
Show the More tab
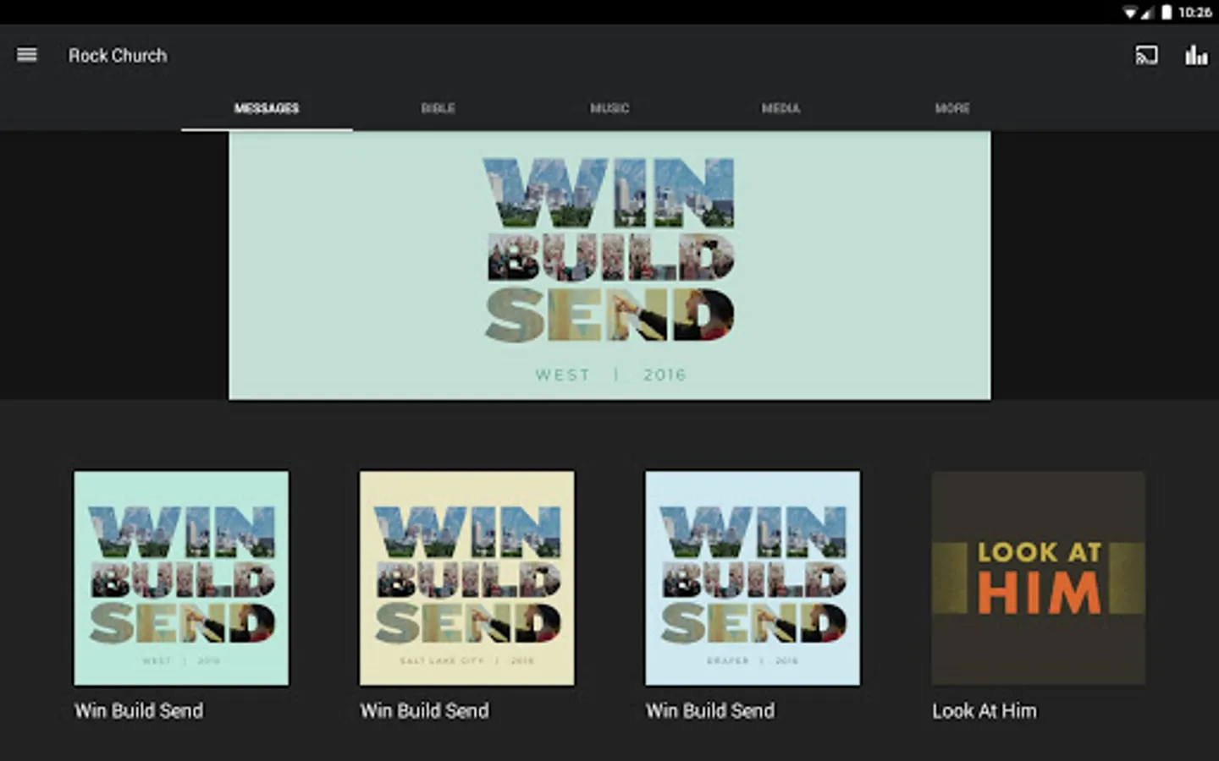click(952, 108)
